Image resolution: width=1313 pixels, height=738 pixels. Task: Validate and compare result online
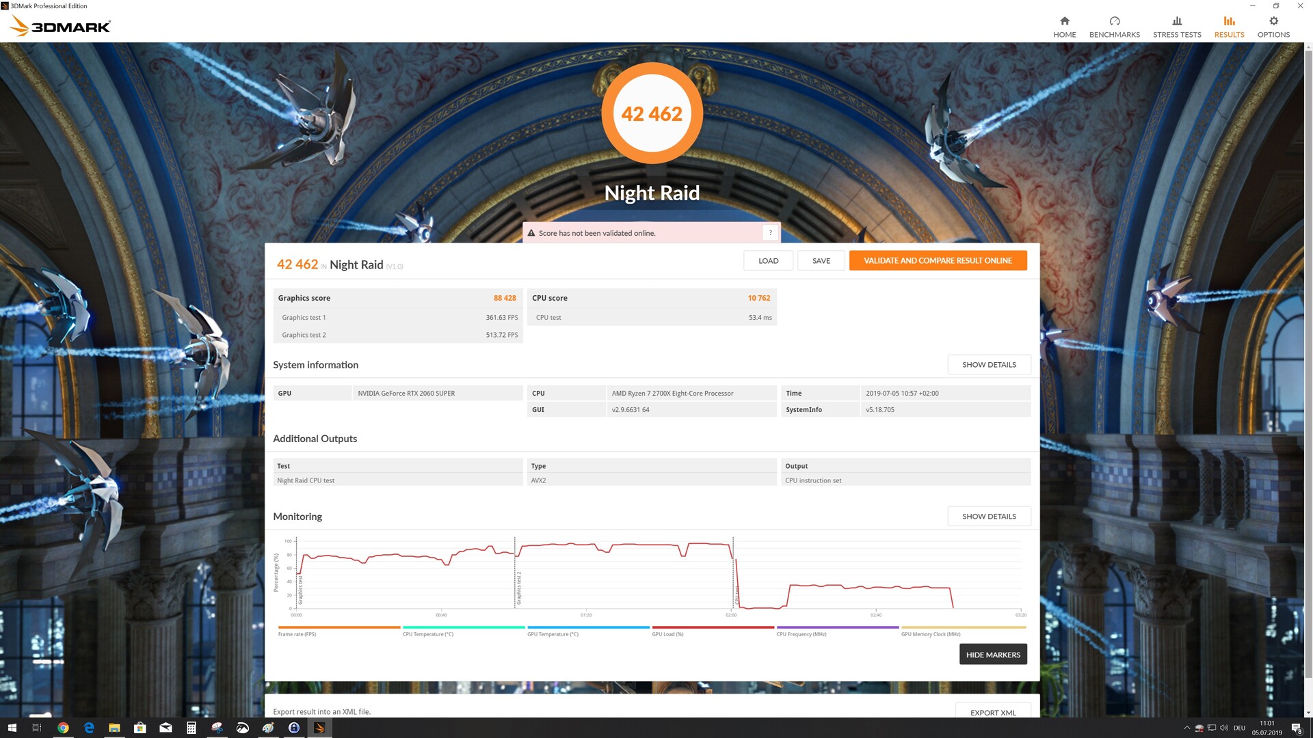pyautogui.click(x=937, y=260)
